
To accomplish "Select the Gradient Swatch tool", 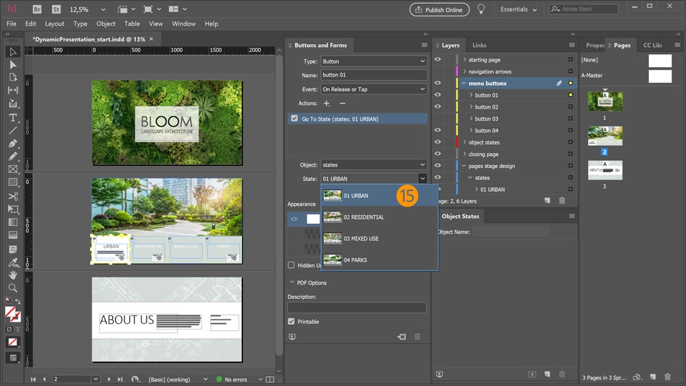I will 13,222.
